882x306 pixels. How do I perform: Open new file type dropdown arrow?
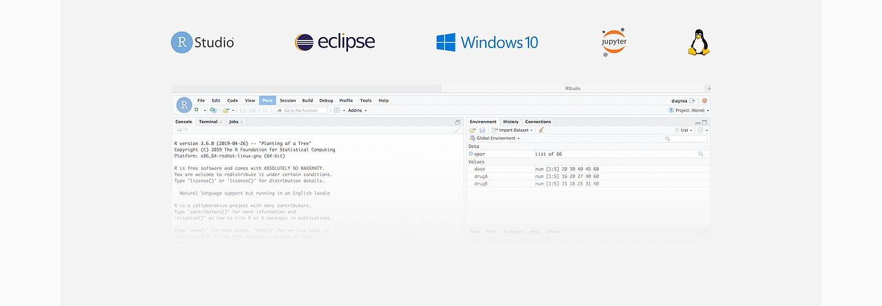205,110
